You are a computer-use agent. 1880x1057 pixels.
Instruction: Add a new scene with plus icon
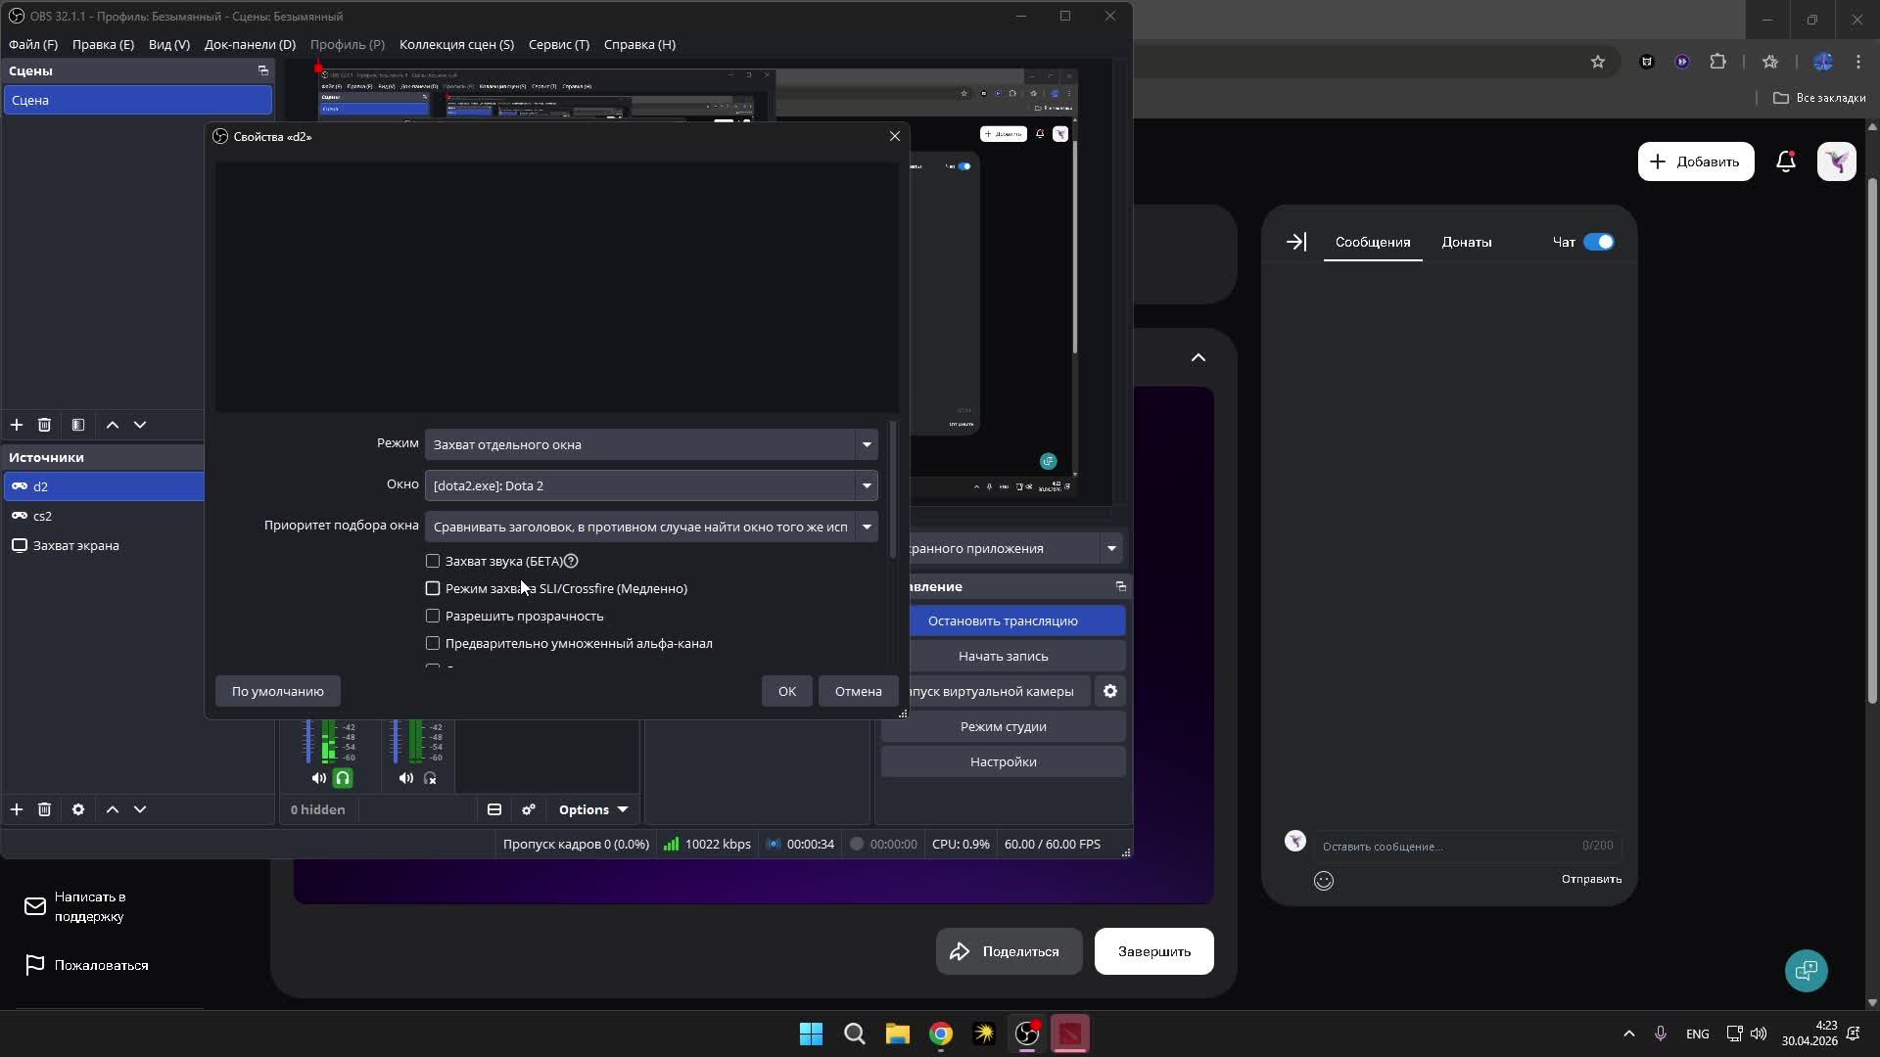tap(17, 425)
